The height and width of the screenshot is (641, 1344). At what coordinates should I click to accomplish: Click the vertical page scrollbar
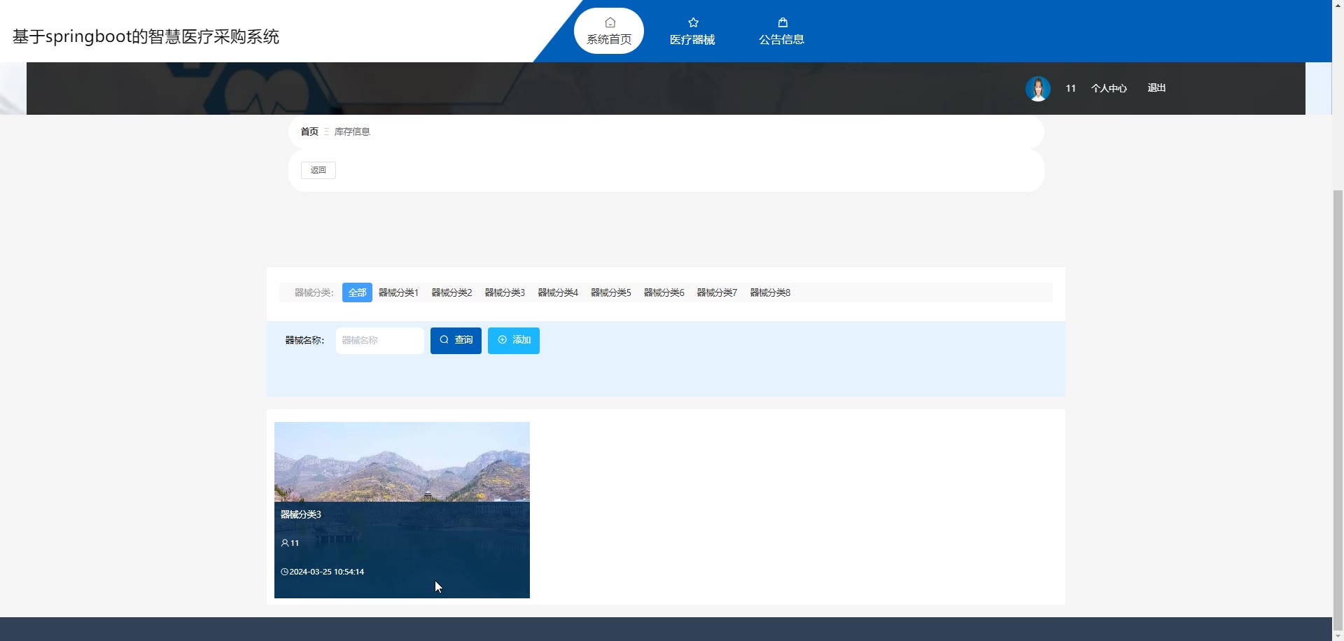point(1338,409)
